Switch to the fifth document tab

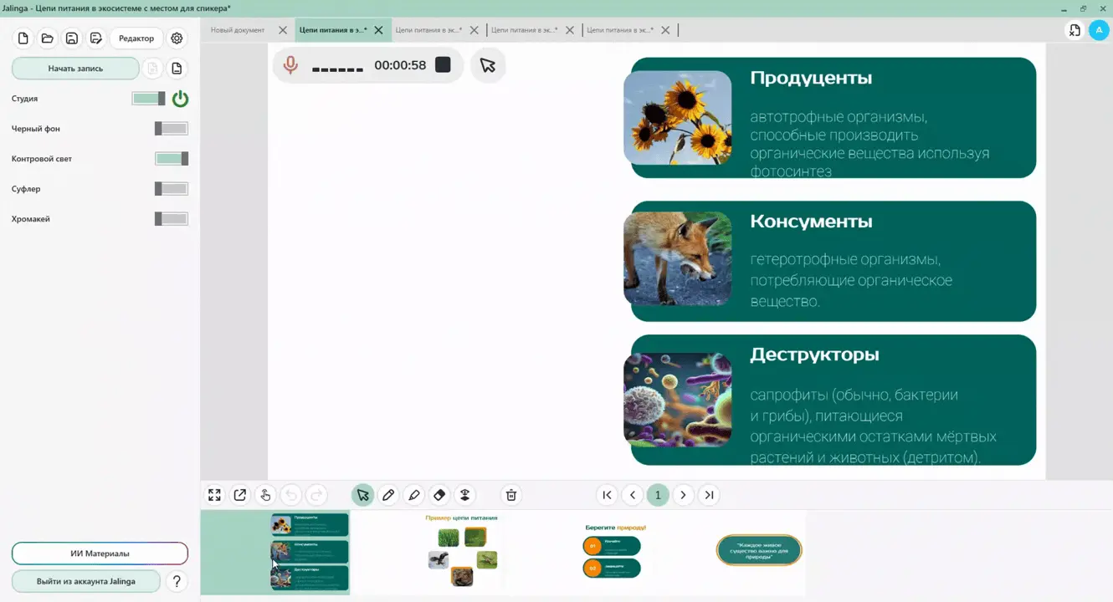pos(620,30)
